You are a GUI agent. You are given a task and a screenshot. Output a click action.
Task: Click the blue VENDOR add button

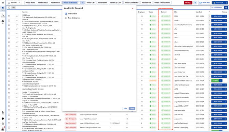218,3
